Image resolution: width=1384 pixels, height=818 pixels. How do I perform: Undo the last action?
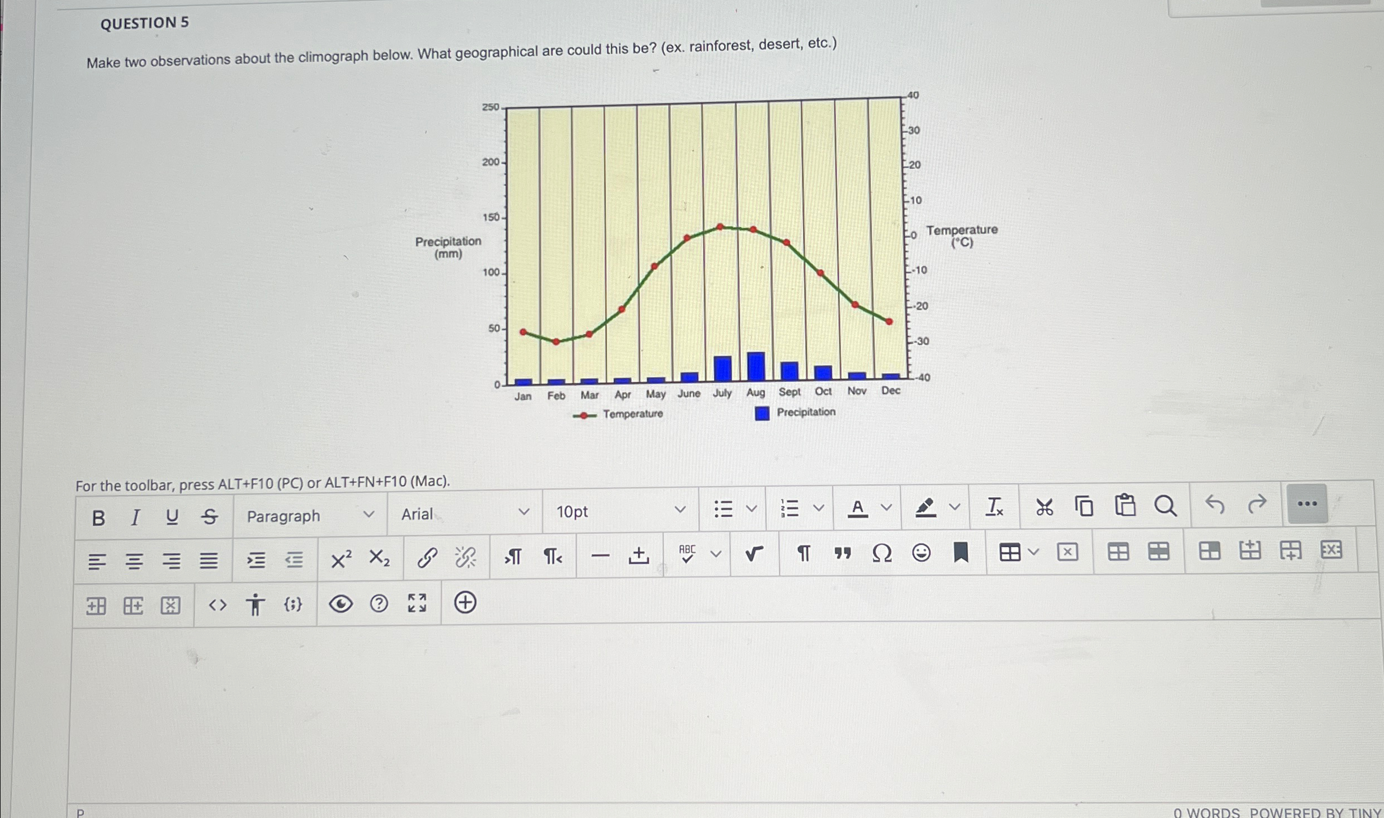(x=1215, y=504)
